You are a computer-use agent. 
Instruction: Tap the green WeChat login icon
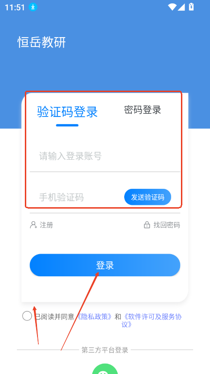point(105,369)
